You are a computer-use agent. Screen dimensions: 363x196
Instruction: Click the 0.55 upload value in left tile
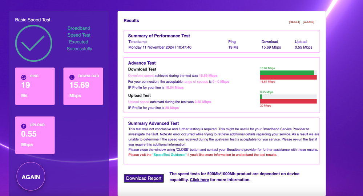29,134
